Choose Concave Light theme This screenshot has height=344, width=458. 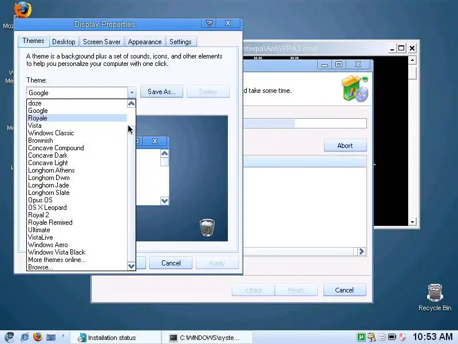[x=77, y=163]
